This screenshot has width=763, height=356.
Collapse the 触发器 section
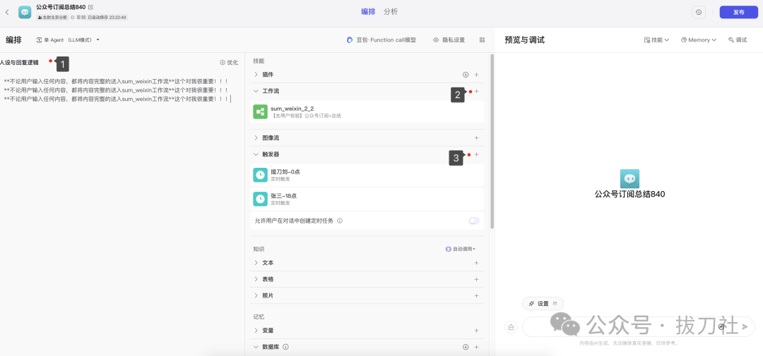click(x=256, y=154)
